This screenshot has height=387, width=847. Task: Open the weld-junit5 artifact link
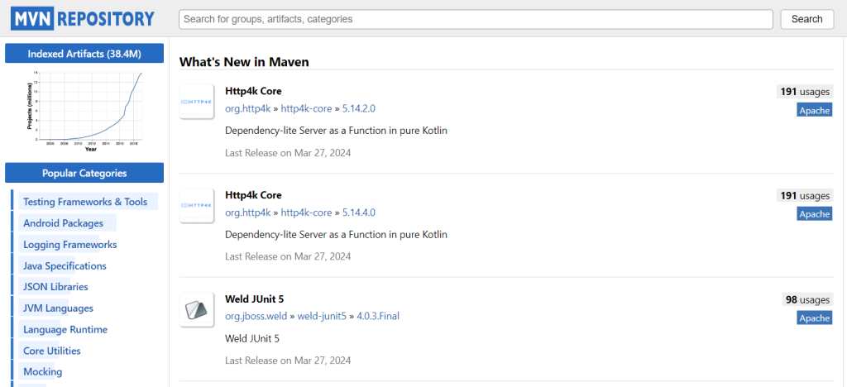tap(322, 316)
